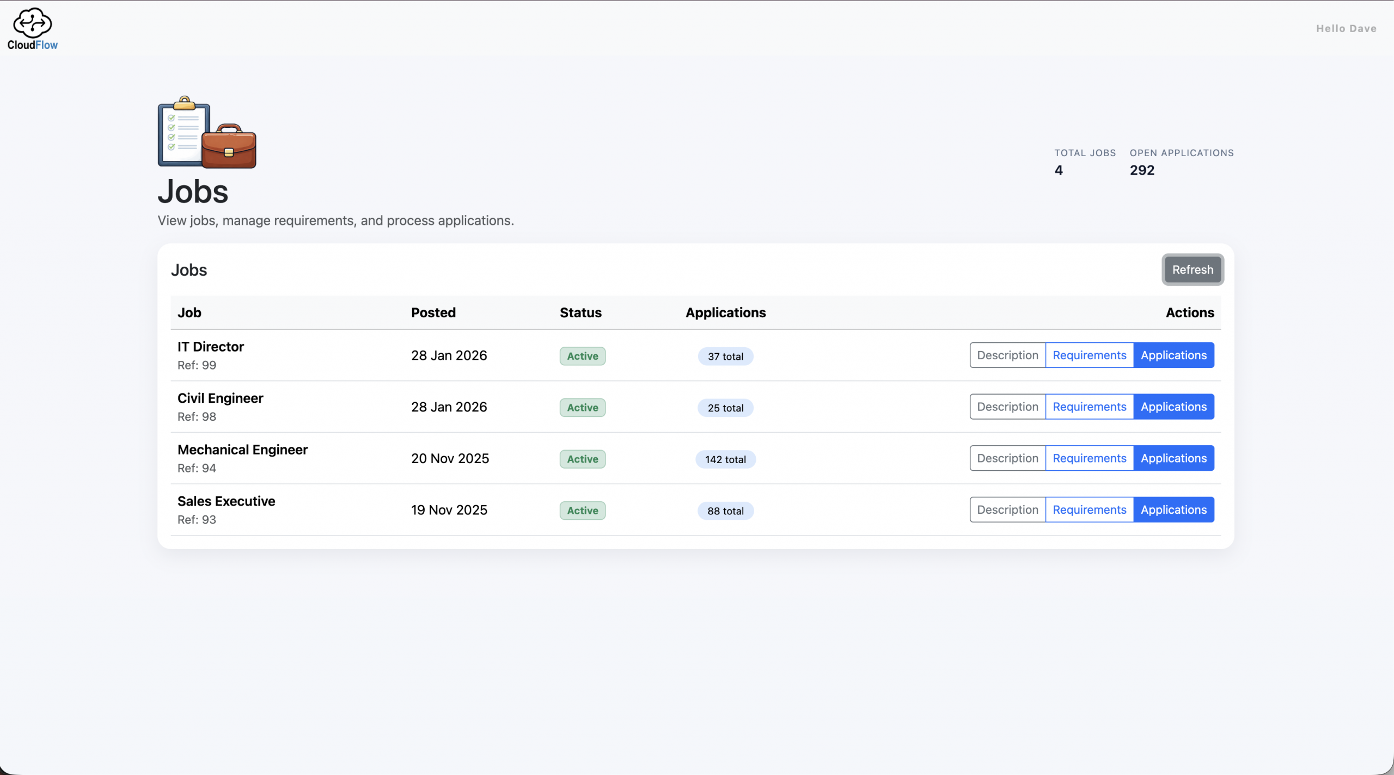Open Applications for Civil Engineer
Viewport: 1394px width, 775px height.
[x=1173, y=407]
